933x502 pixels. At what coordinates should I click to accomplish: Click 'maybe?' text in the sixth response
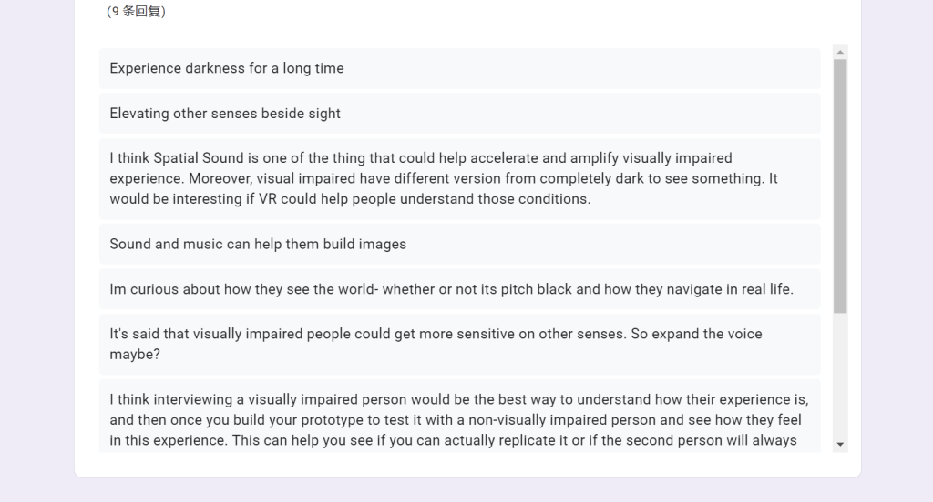point(135,355)
